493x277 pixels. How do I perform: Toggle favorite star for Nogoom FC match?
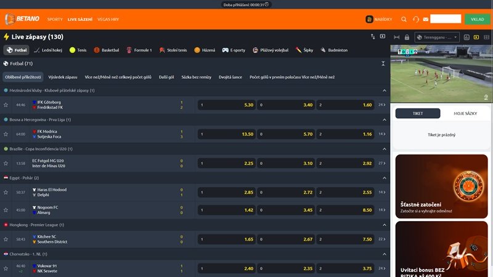click(6, 210)
